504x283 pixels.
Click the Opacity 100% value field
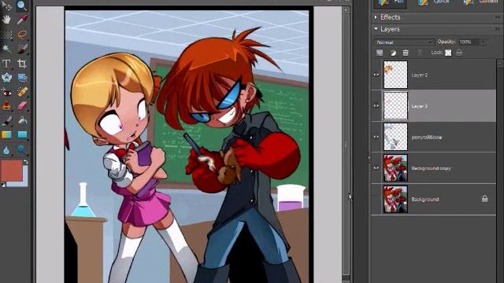click(x=469, y=42)
